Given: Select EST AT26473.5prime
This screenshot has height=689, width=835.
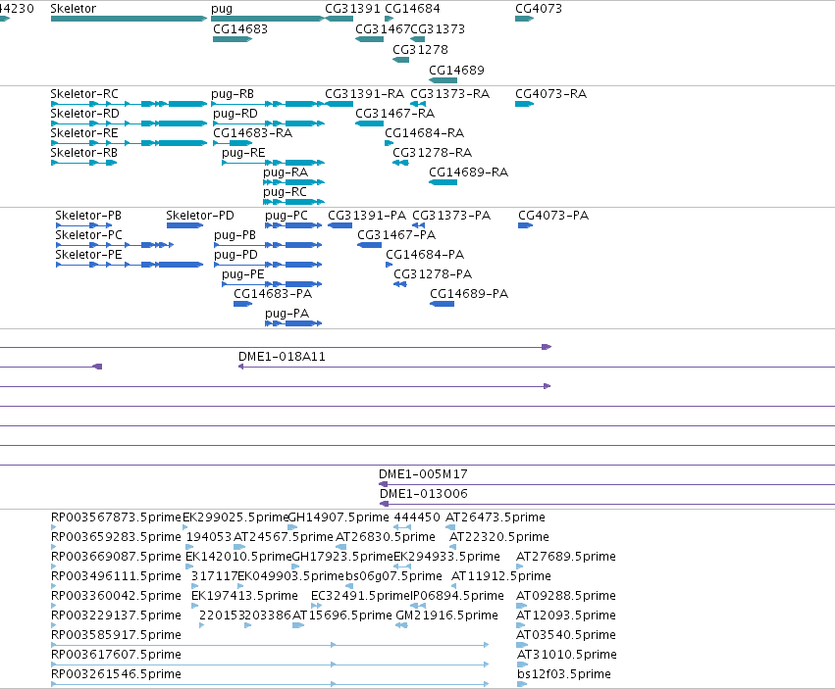Looking at the screenshot, I should pyautogui.click(x=496, y=517).
